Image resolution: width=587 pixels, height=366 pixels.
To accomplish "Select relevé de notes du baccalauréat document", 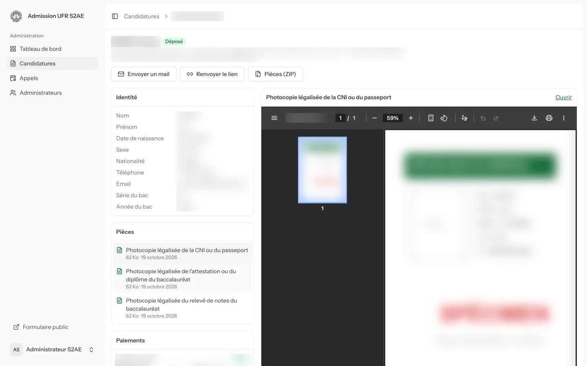I will pyautogui.click(x=183, y=308).
